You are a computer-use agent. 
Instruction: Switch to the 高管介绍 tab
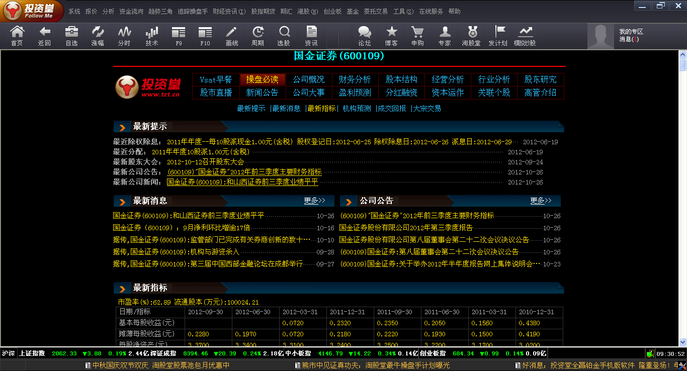(541, 92)
